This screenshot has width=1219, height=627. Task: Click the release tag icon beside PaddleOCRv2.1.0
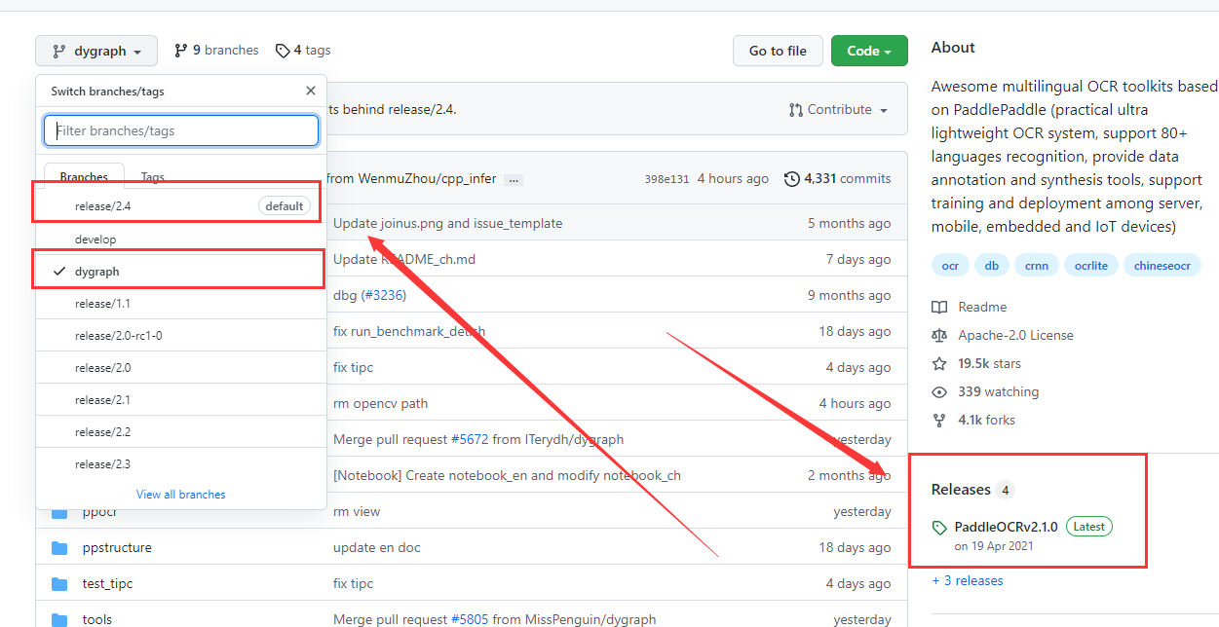click(x=939, y=528)
